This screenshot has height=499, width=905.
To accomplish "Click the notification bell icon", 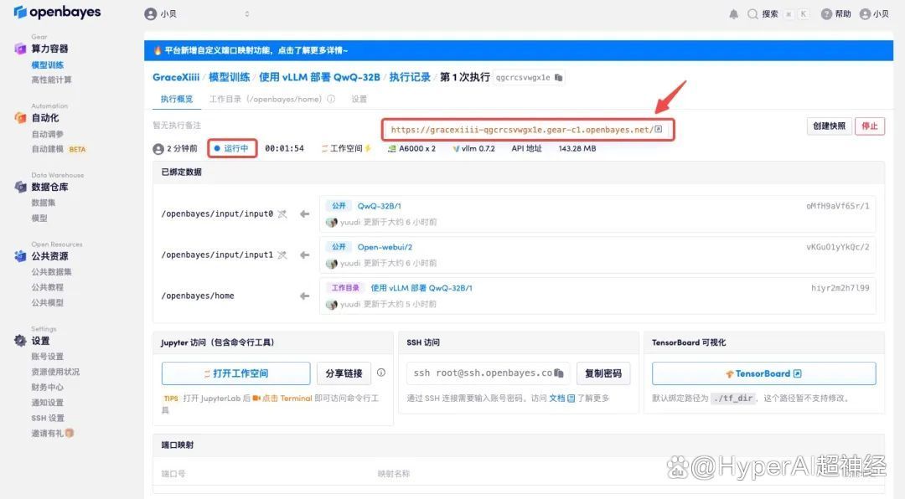I will click(x=734, y=14).
